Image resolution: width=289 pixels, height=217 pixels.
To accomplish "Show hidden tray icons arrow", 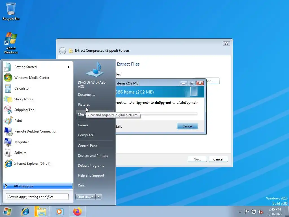I will click(240, 212).
